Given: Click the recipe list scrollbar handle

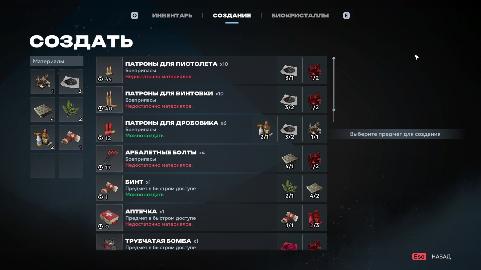Looking at the screenshot, I should coord(334,84).
